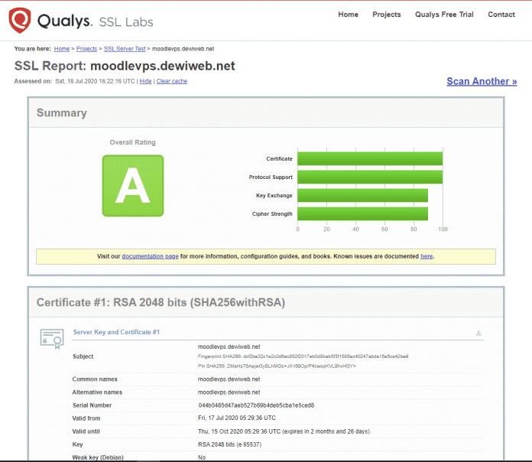Screen dimensions: 532x462
Task: Click the Key Exchange score bar
Action: [x=363, y=195]
